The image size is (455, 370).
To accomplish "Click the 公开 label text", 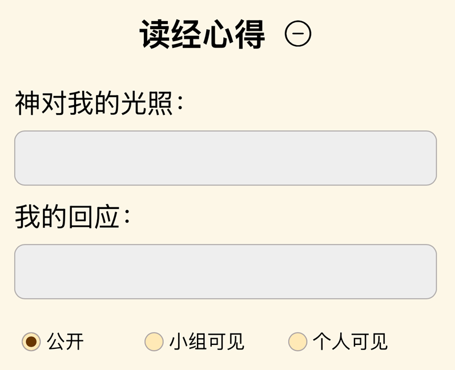I will pyautogui.click(x=66, y=341).
